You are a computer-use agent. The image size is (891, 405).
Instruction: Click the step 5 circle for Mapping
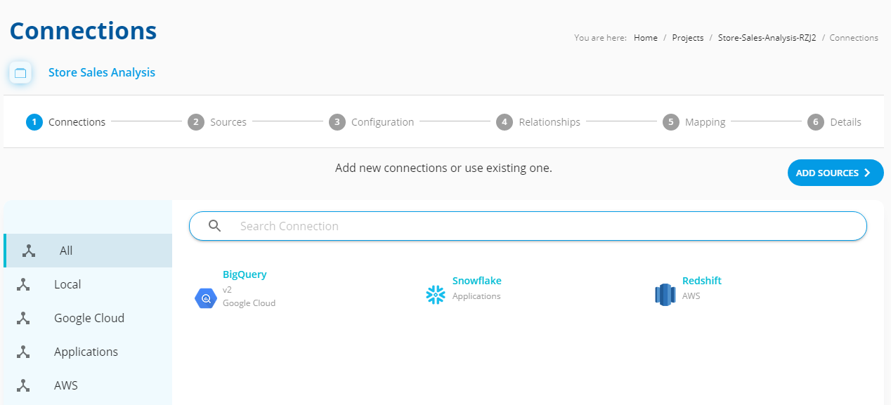point(671,122)
